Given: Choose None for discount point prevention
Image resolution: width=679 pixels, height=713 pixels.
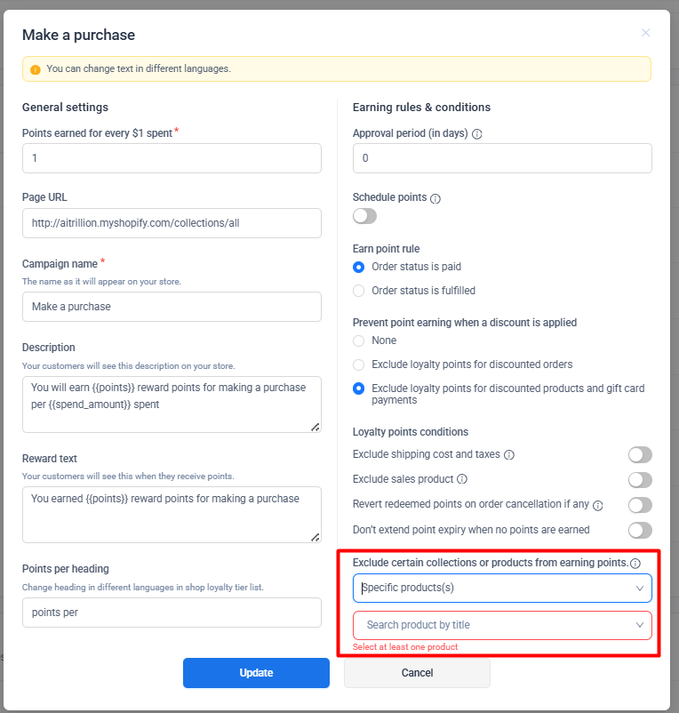Looking at the screenshot, I should (359, 340).
